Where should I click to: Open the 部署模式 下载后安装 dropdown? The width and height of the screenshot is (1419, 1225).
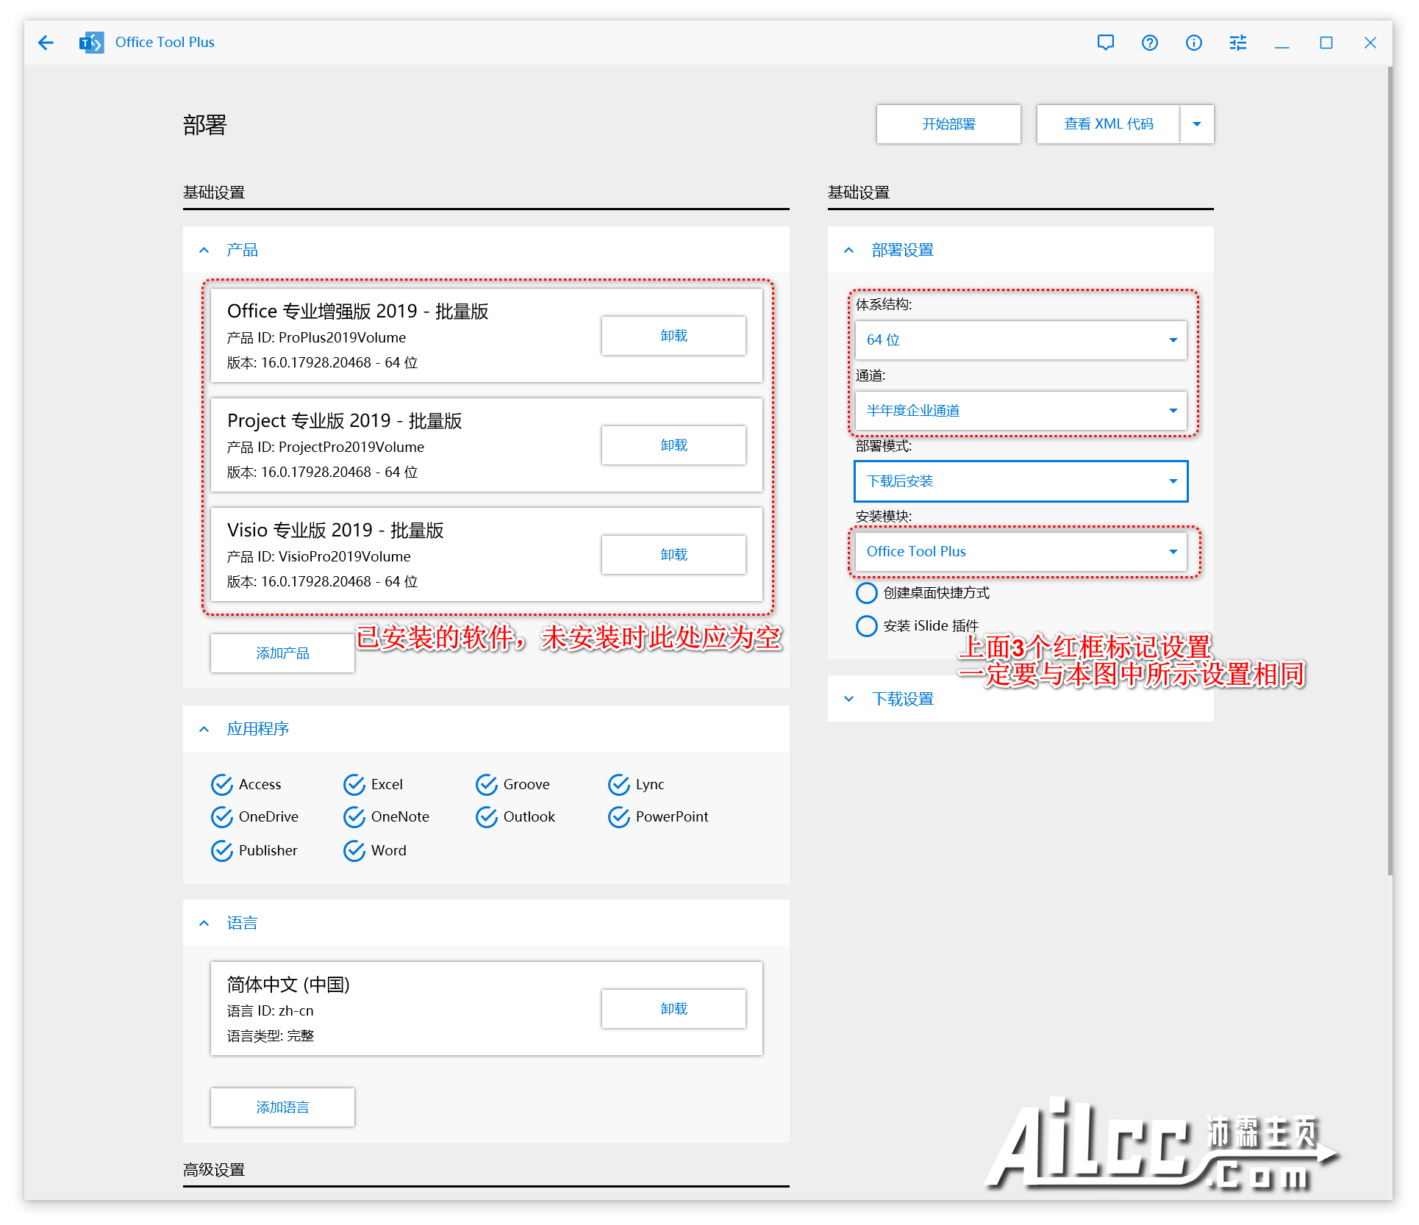tap(1021, 481)
